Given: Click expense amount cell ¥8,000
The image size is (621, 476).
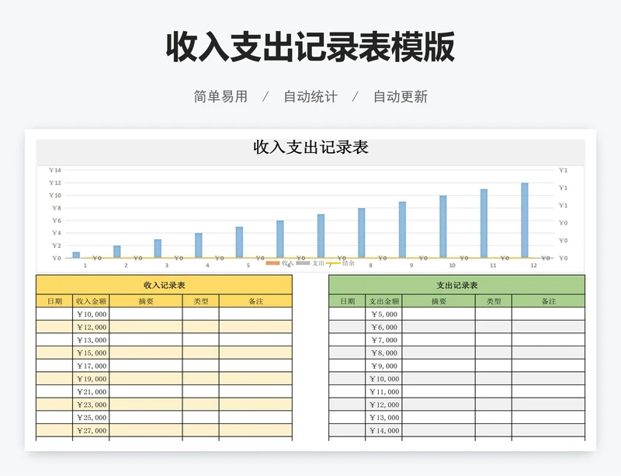Looking at the screenshot, I should pyautogui.click(x=383, y=353).
